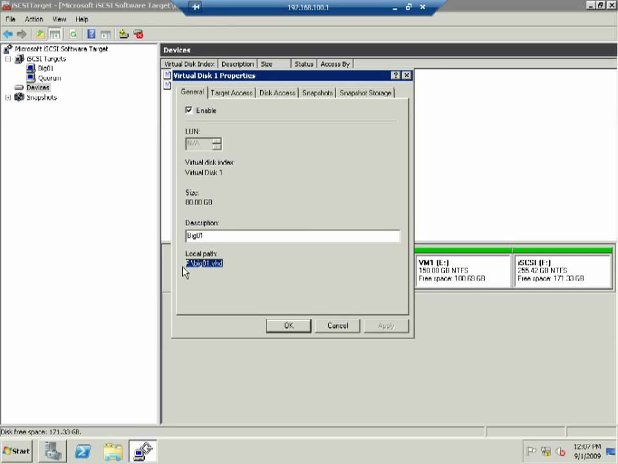Go back with the blue arrow toolbar icon

[x=8, y=34]
